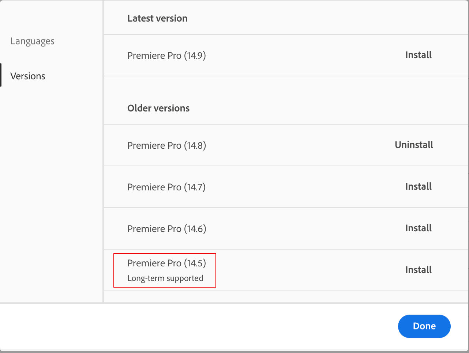This screenshot has width=469, height=353.
Task: Install long-term supported Premiere Pro 14.5
Action: pyautogui.click(x=418, y=270)
